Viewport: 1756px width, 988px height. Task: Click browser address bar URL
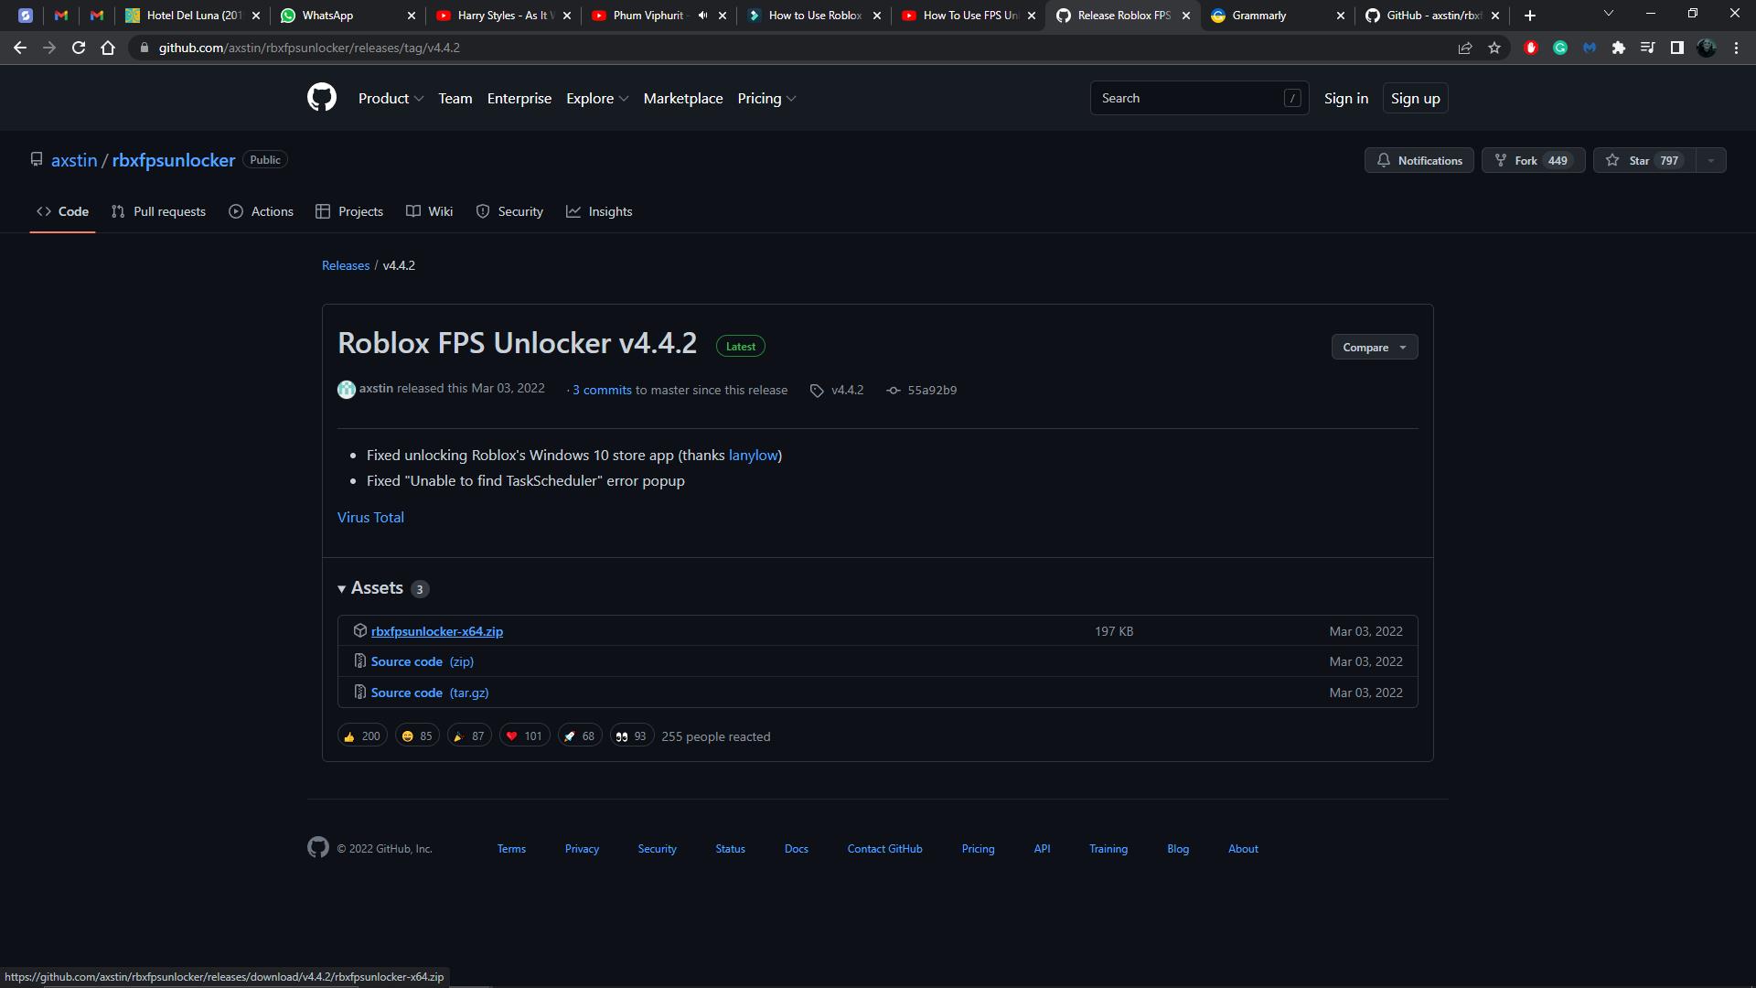click(309, 48)
